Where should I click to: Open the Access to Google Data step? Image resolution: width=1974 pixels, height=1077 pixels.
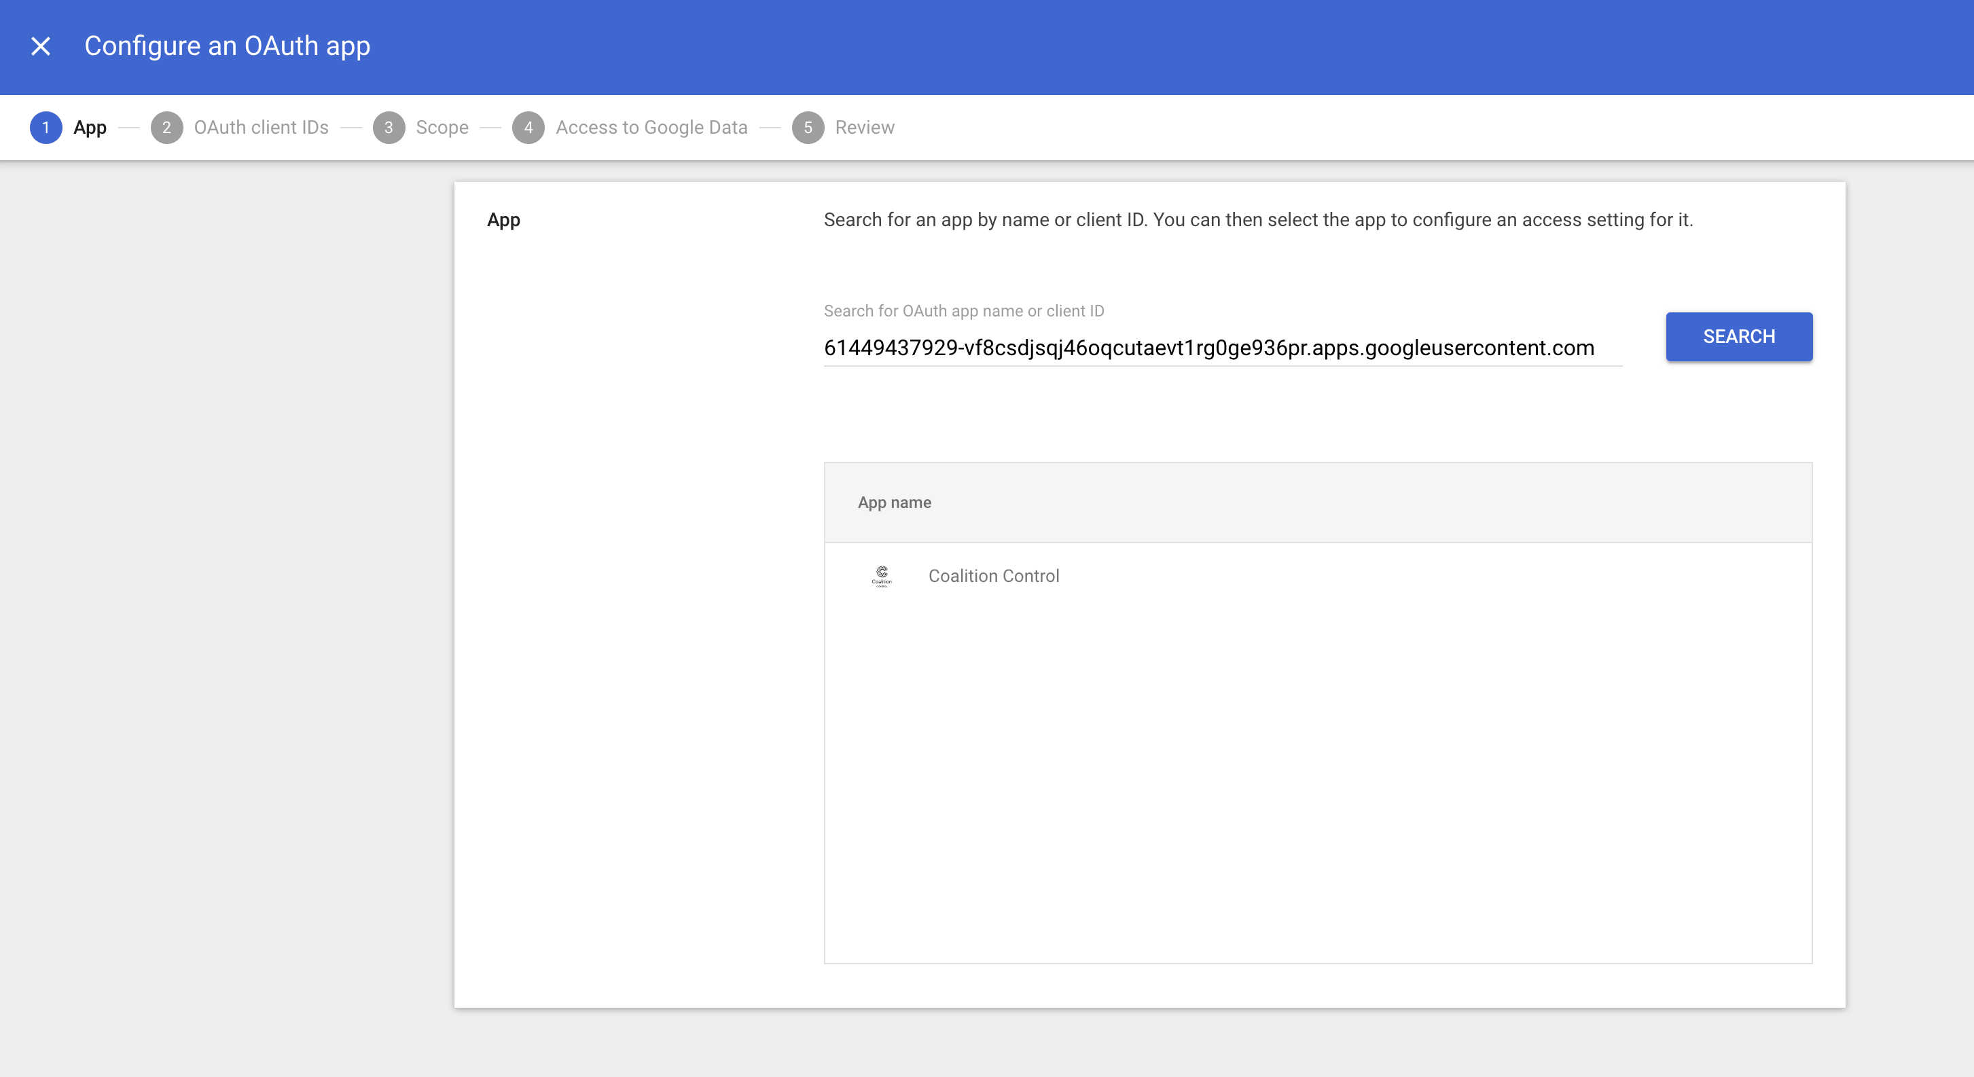click(651, 128)
